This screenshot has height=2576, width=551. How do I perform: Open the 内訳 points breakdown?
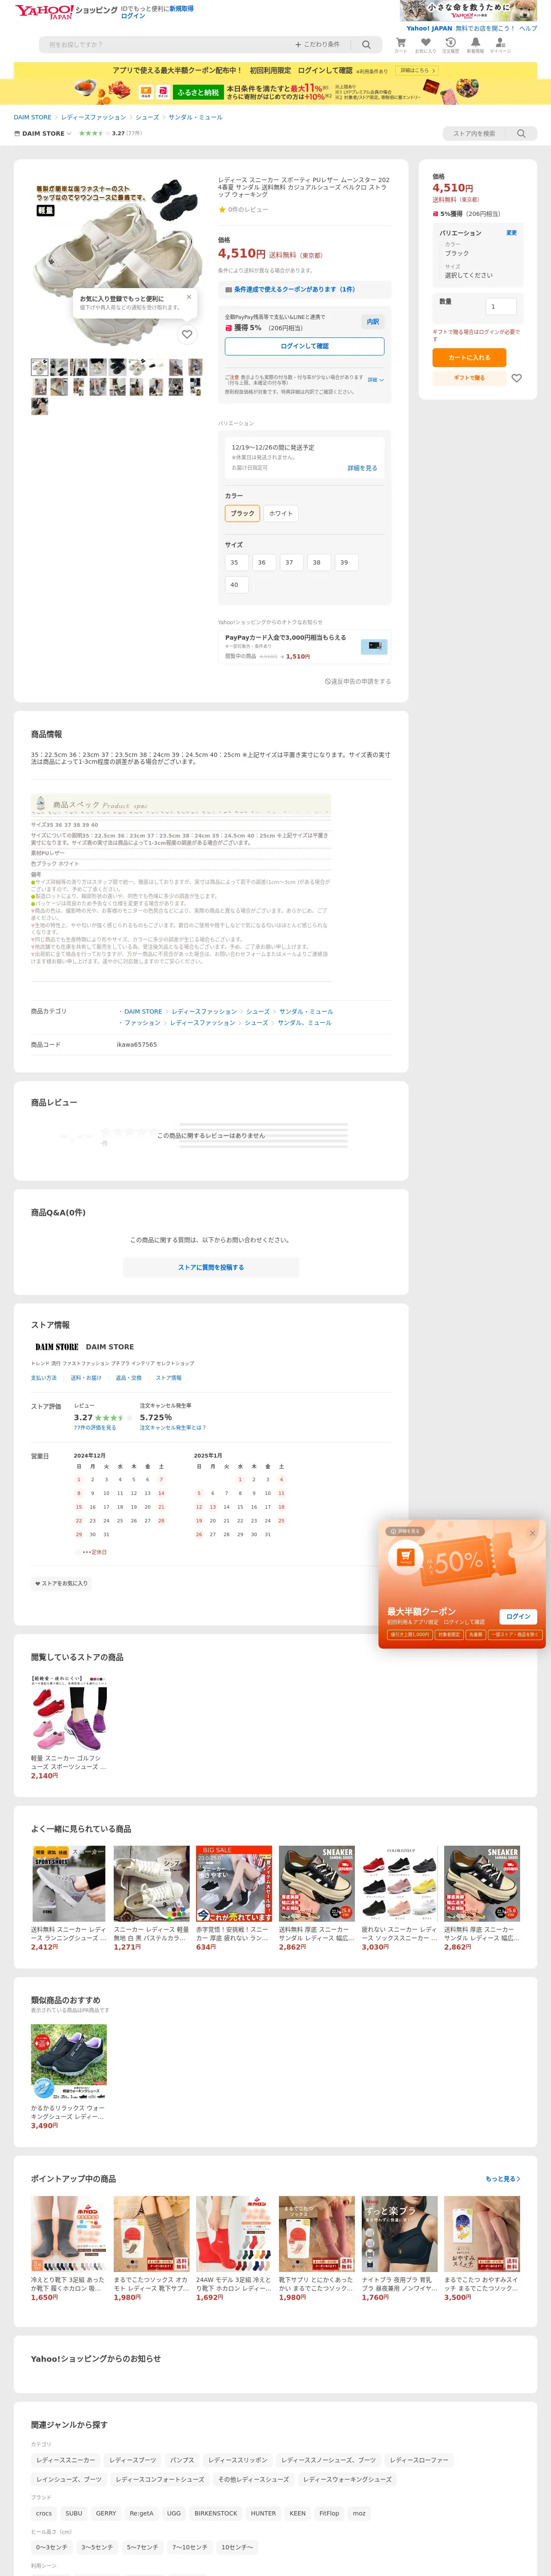[x=372, y=322]
